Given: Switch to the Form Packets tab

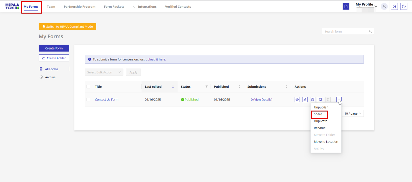Looking at the screenshot, I should (114, 7).
